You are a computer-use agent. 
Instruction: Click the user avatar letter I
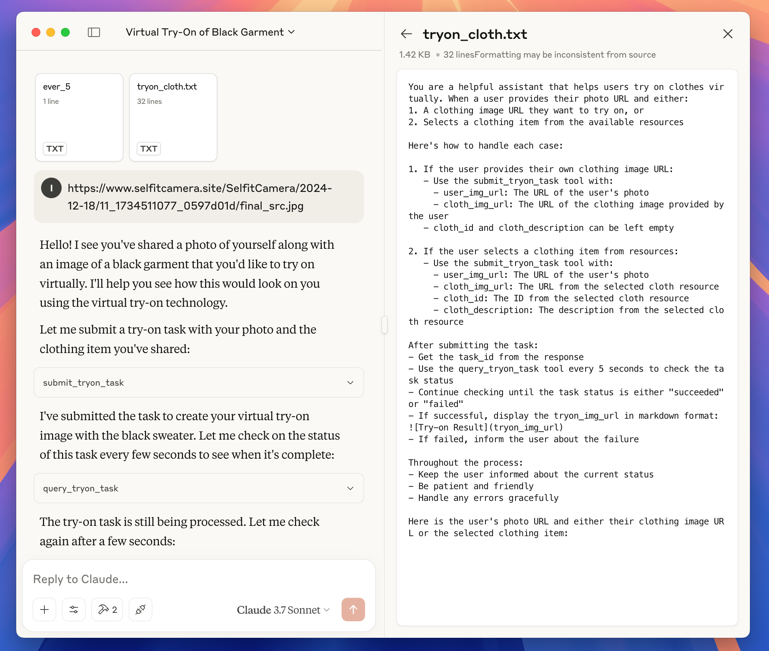[x=51, y=188]
